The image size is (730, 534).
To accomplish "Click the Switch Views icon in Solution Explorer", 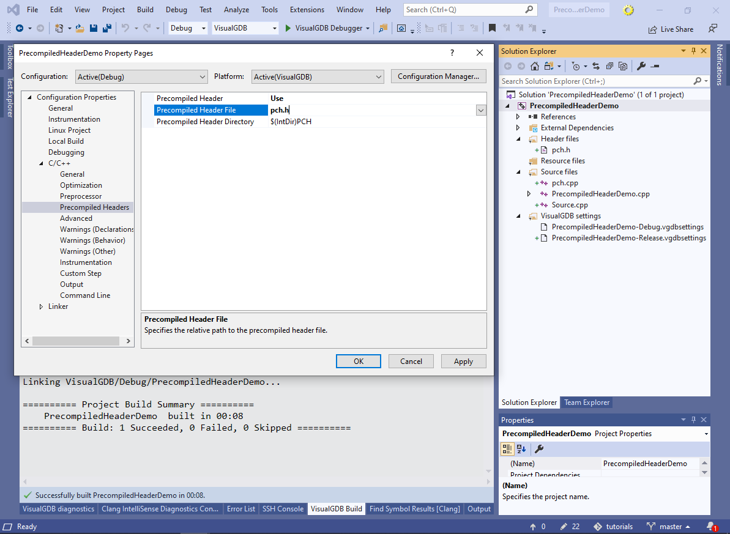I will [549, 66].
